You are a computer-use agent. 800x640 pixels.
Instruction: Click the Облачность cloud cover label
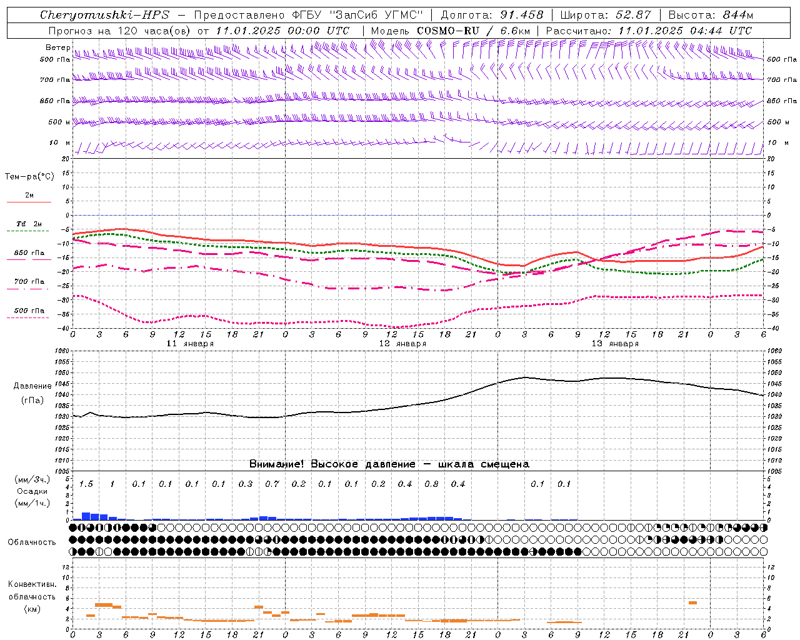click(x=32, y=542)
